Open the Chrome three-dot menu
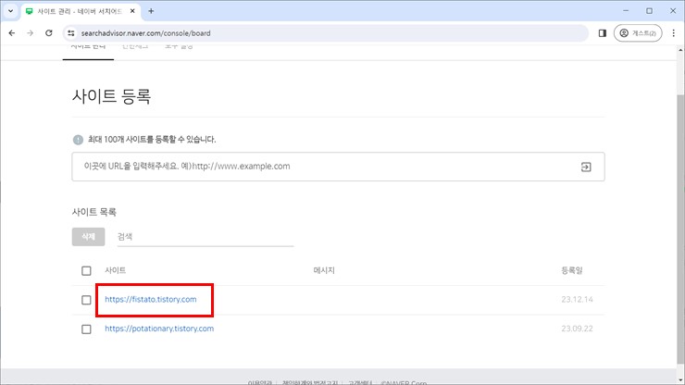This screenshot has height=385, width=685. 674,33
